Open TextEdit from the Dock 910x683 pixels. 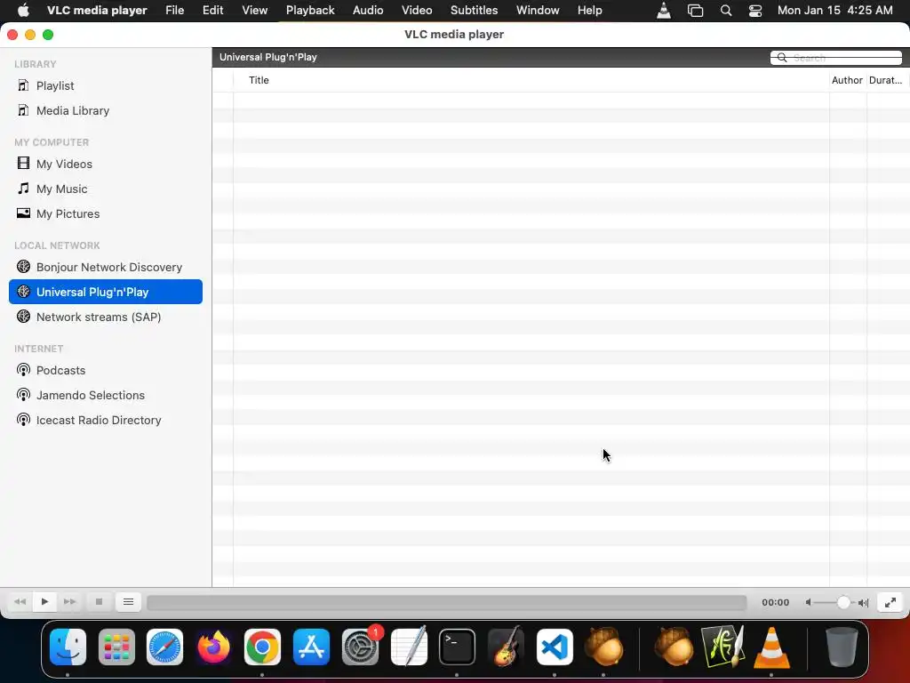tap(409, 646)
